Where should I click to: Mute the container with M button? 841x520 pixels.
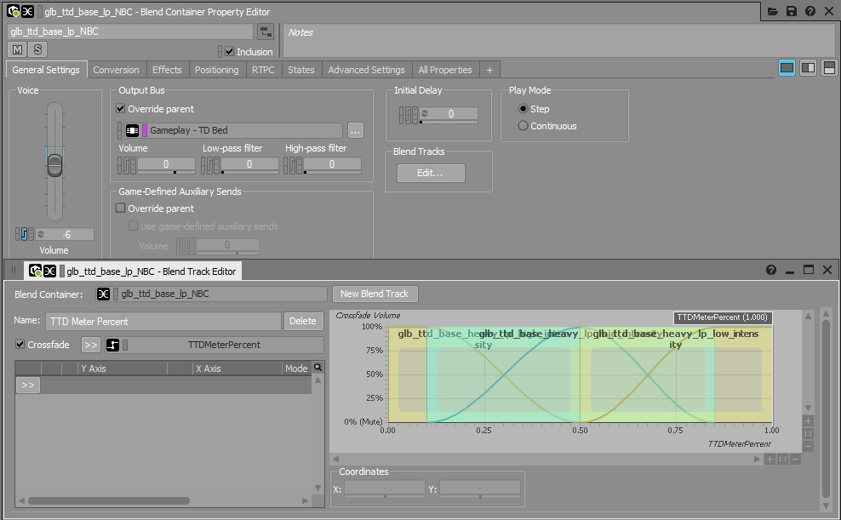coord(18,50)
